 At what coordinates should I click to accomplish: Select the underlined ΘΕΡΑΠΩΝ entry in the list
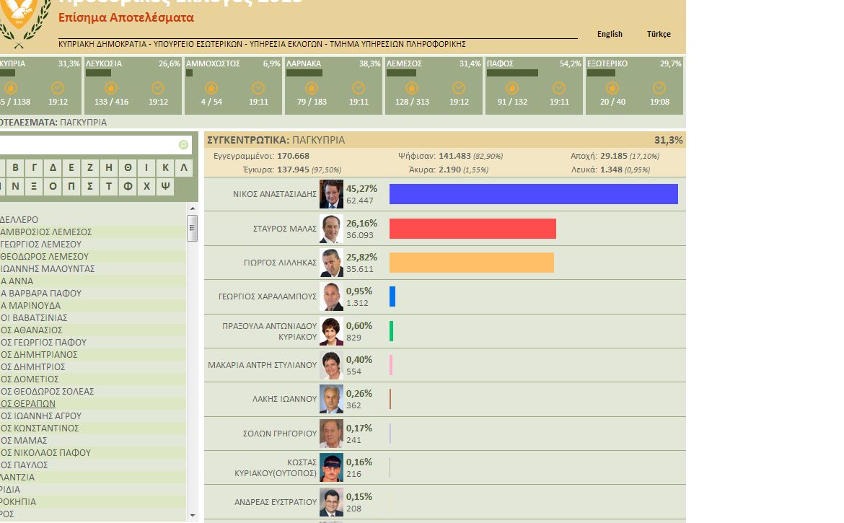point(28,404)
